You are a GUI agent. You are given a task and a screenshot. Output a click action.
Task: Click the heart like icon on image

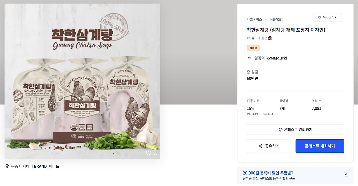tap(149, 153)
